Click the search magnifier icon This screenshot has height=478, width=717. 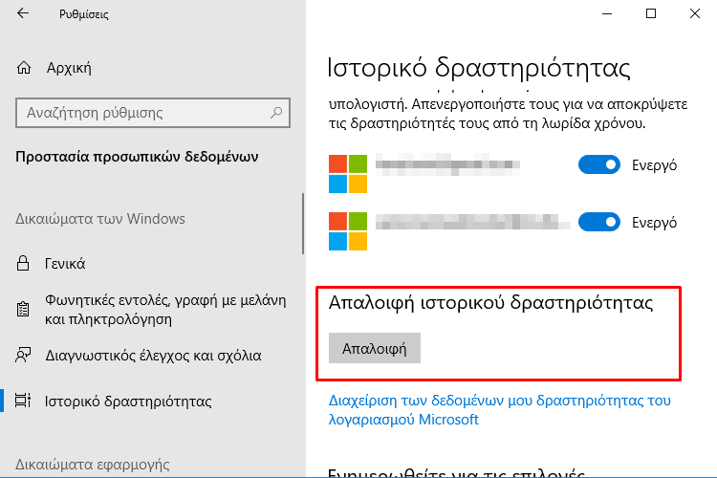(x=276, y=112)
